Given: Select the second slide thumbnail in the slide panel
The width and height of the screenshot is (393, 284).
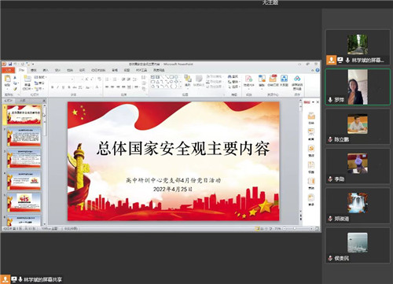Looking at the screenshot, I should (24, 136).
